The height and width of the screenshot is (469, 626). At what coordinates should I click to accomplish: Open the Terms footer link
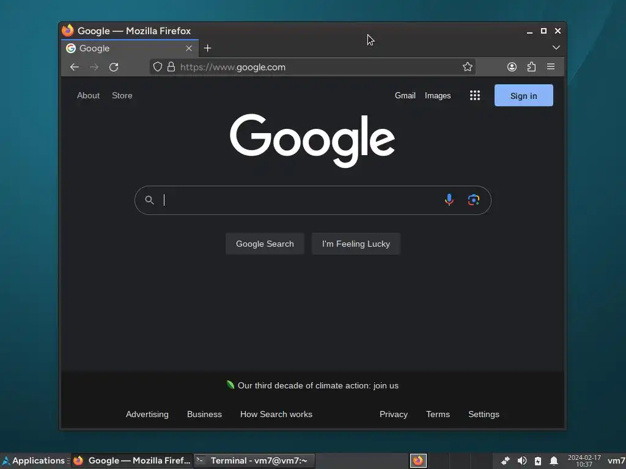click(438, 414)
